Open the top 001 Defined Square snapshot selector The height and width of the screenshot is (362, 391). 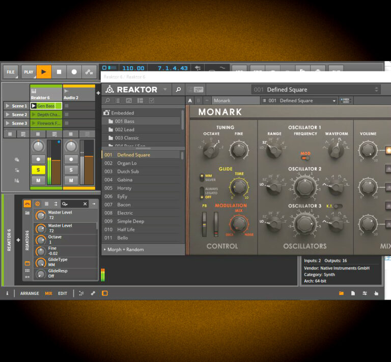pos(316,89)
